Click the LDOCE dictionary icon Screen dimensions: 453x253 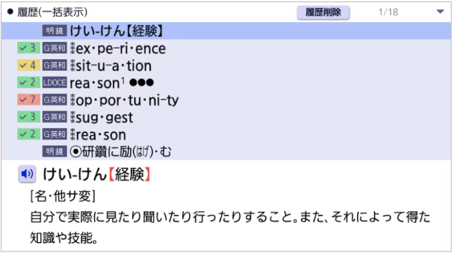(x=55, y=83)
